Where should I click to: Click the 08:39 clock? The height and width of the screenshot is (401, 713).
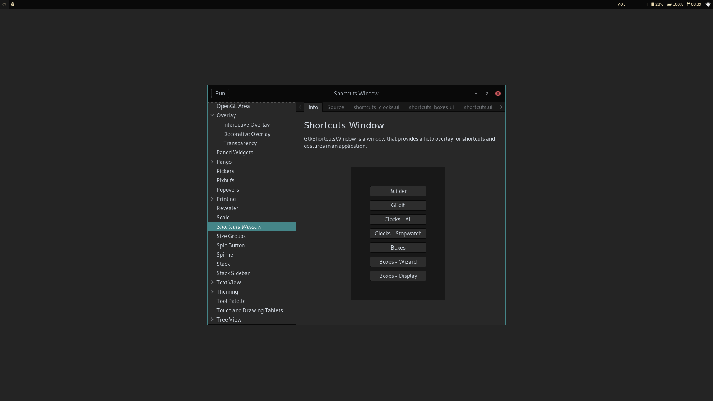(694, 4)
